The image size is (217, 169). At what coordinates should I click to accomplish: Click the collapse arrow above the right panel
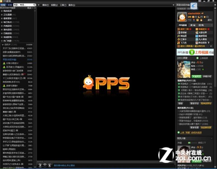173,5
